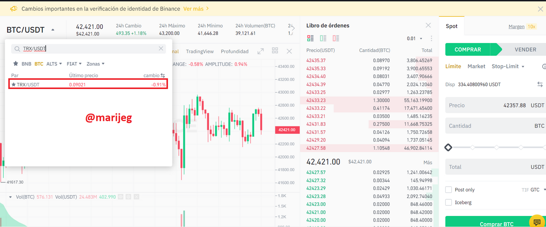The width and height of the screenshot is (546, 227).
Task: Collapse the BTC/USDT pair selector arrow
Action: [53, 30]
